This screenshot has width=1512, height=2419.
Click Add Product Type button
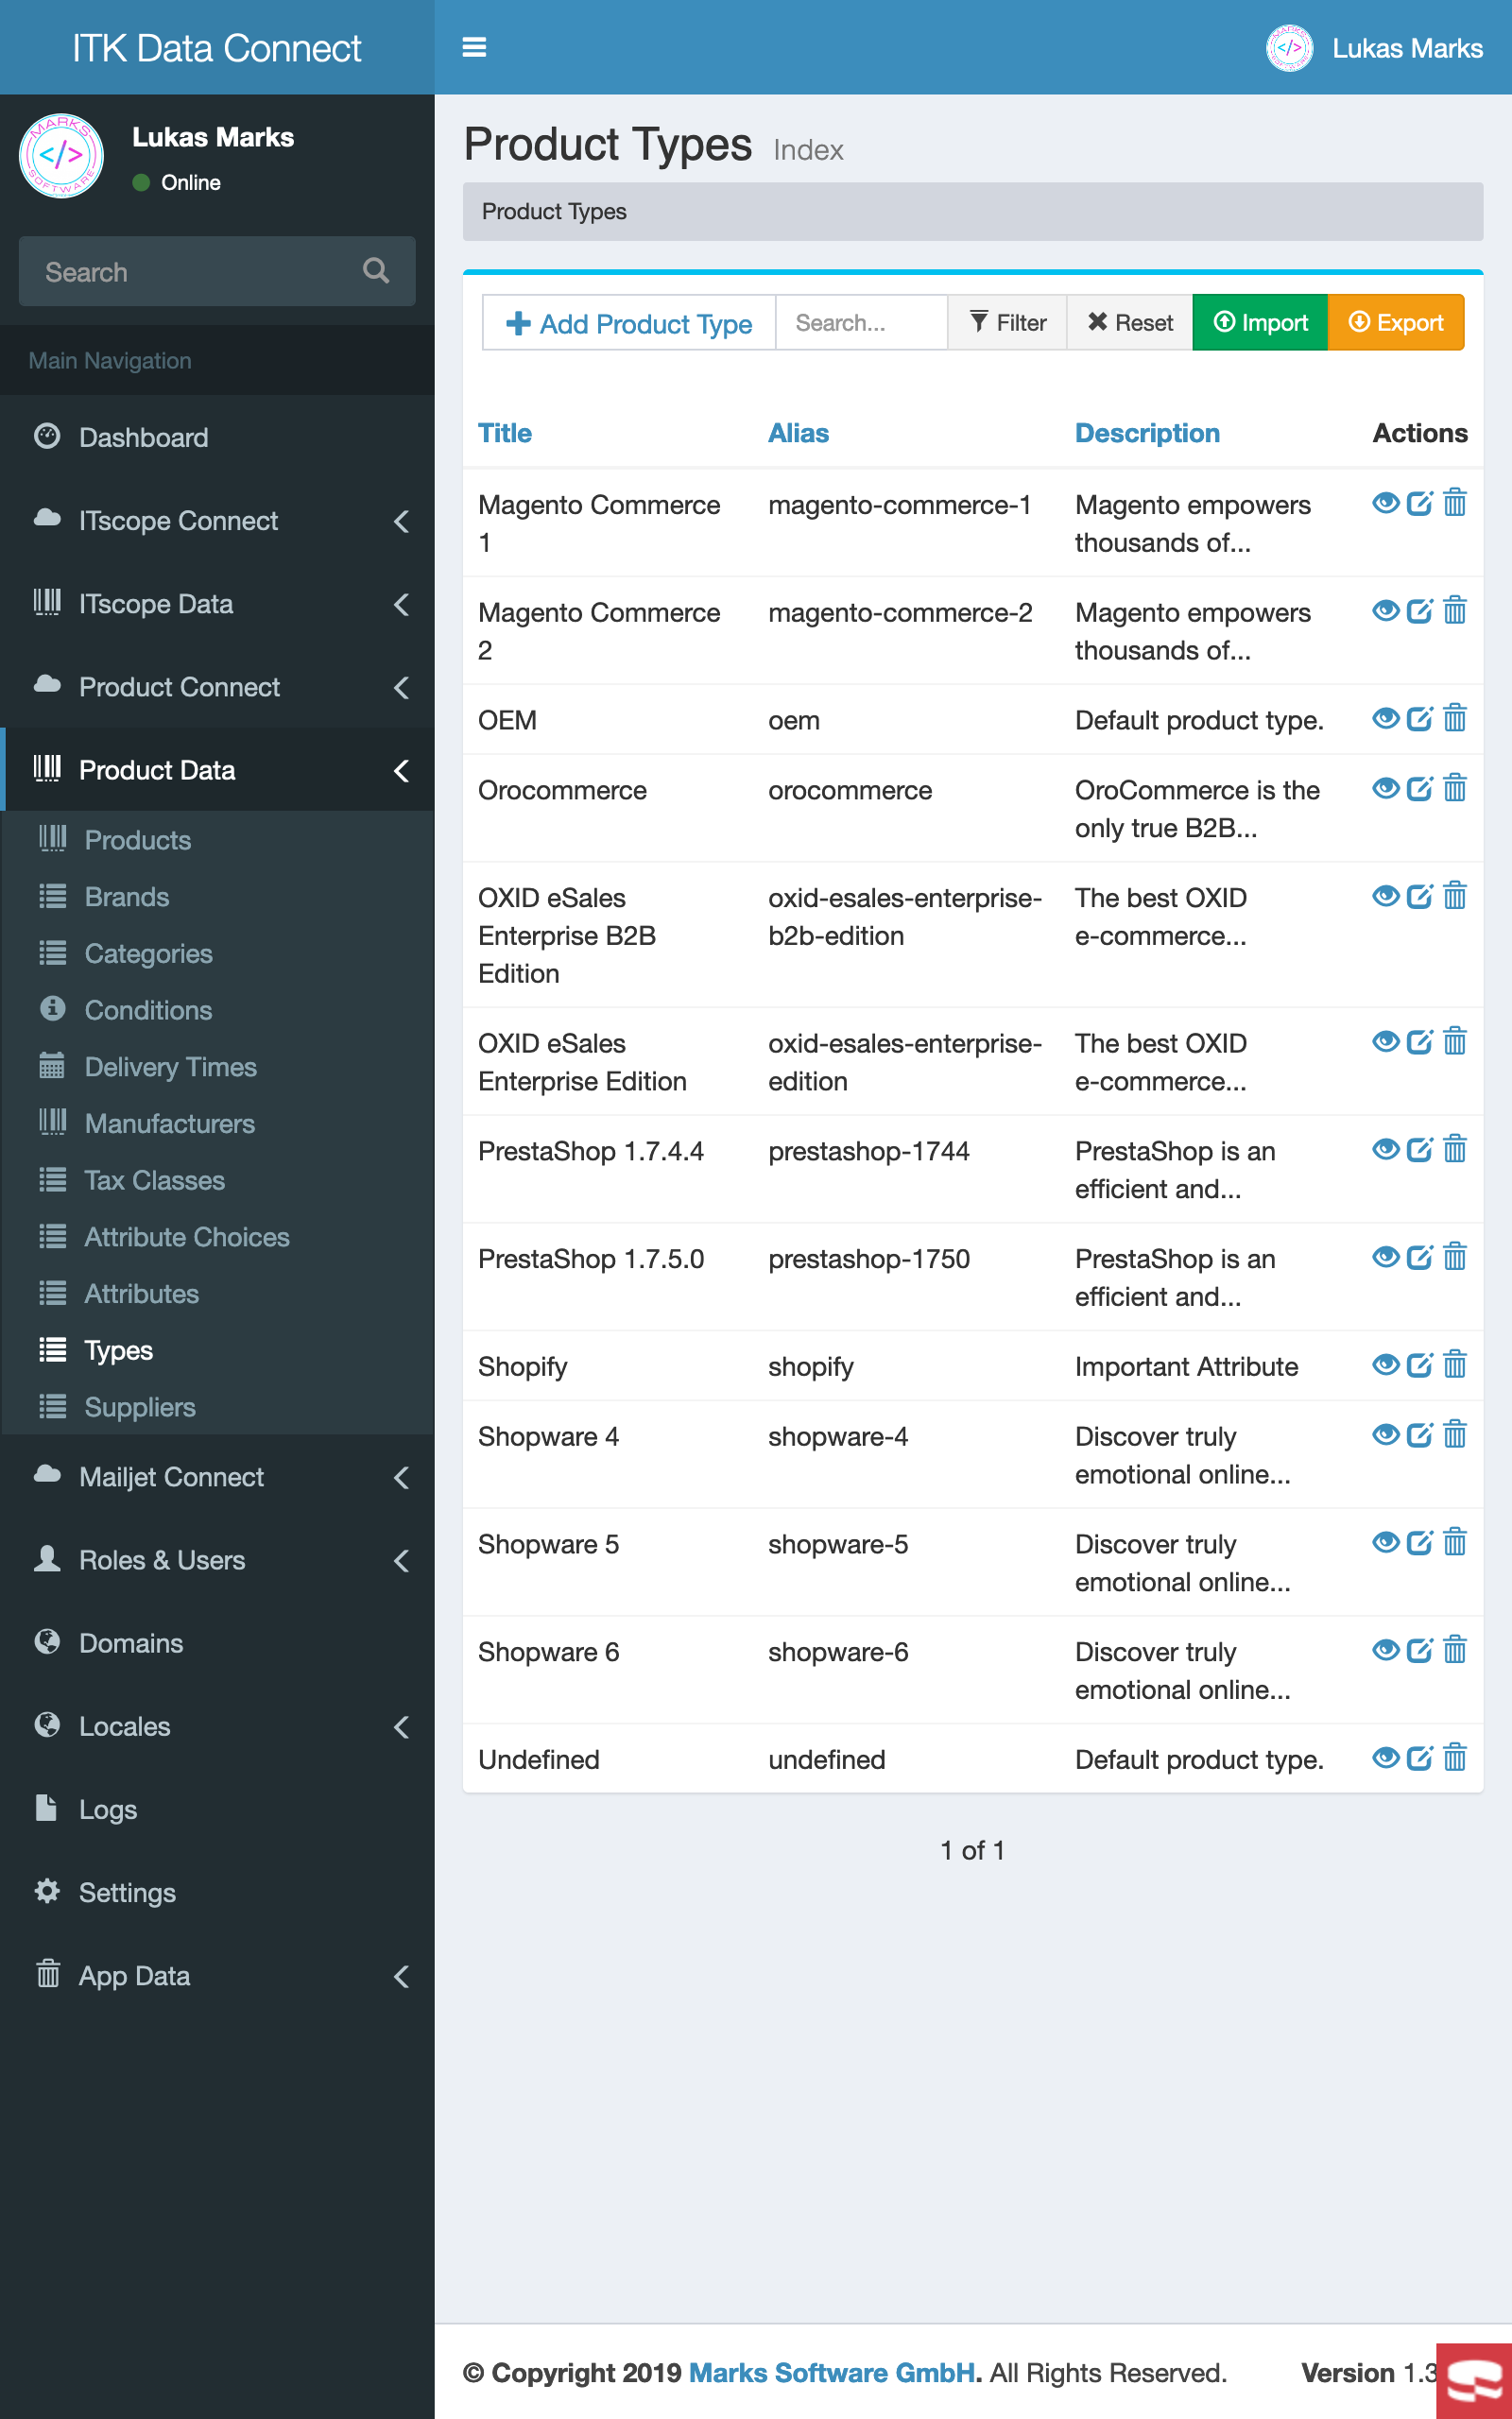click(x=629, y=323)
